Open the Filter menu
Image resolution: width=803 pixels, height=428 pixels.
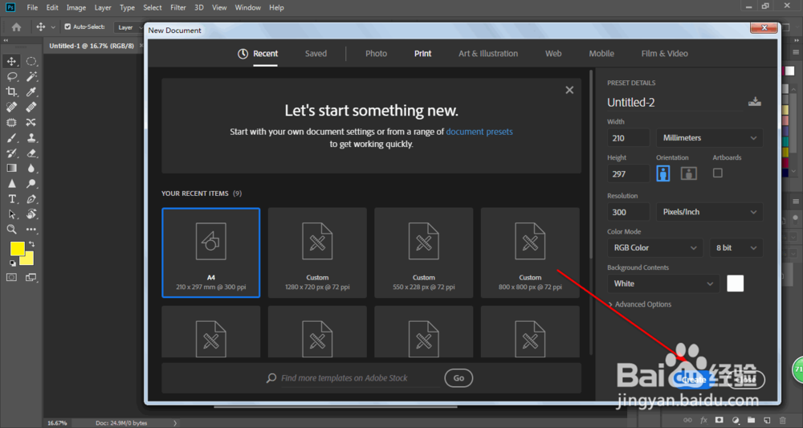pos(177,8)
